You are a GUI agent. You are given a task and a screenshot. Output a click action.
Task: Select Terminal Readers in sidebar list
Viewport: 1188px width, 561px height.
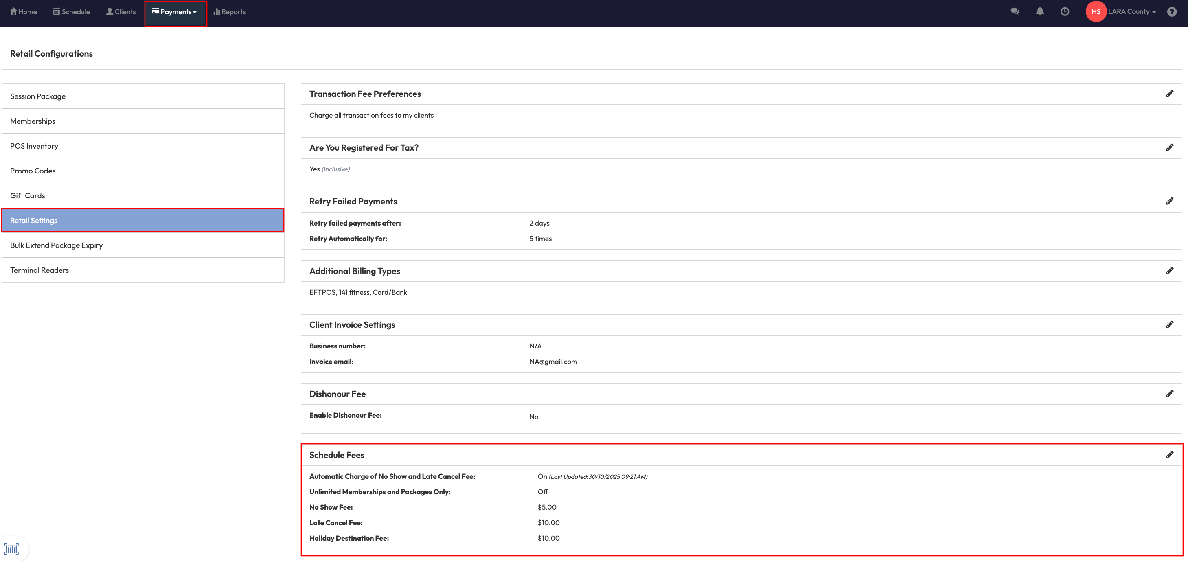(39, 270)
